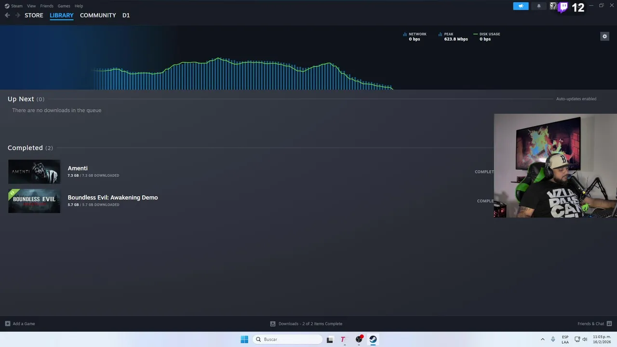Open download settings gear icon
The width and height of the screenshot is (617, 347).
[604, 36]
